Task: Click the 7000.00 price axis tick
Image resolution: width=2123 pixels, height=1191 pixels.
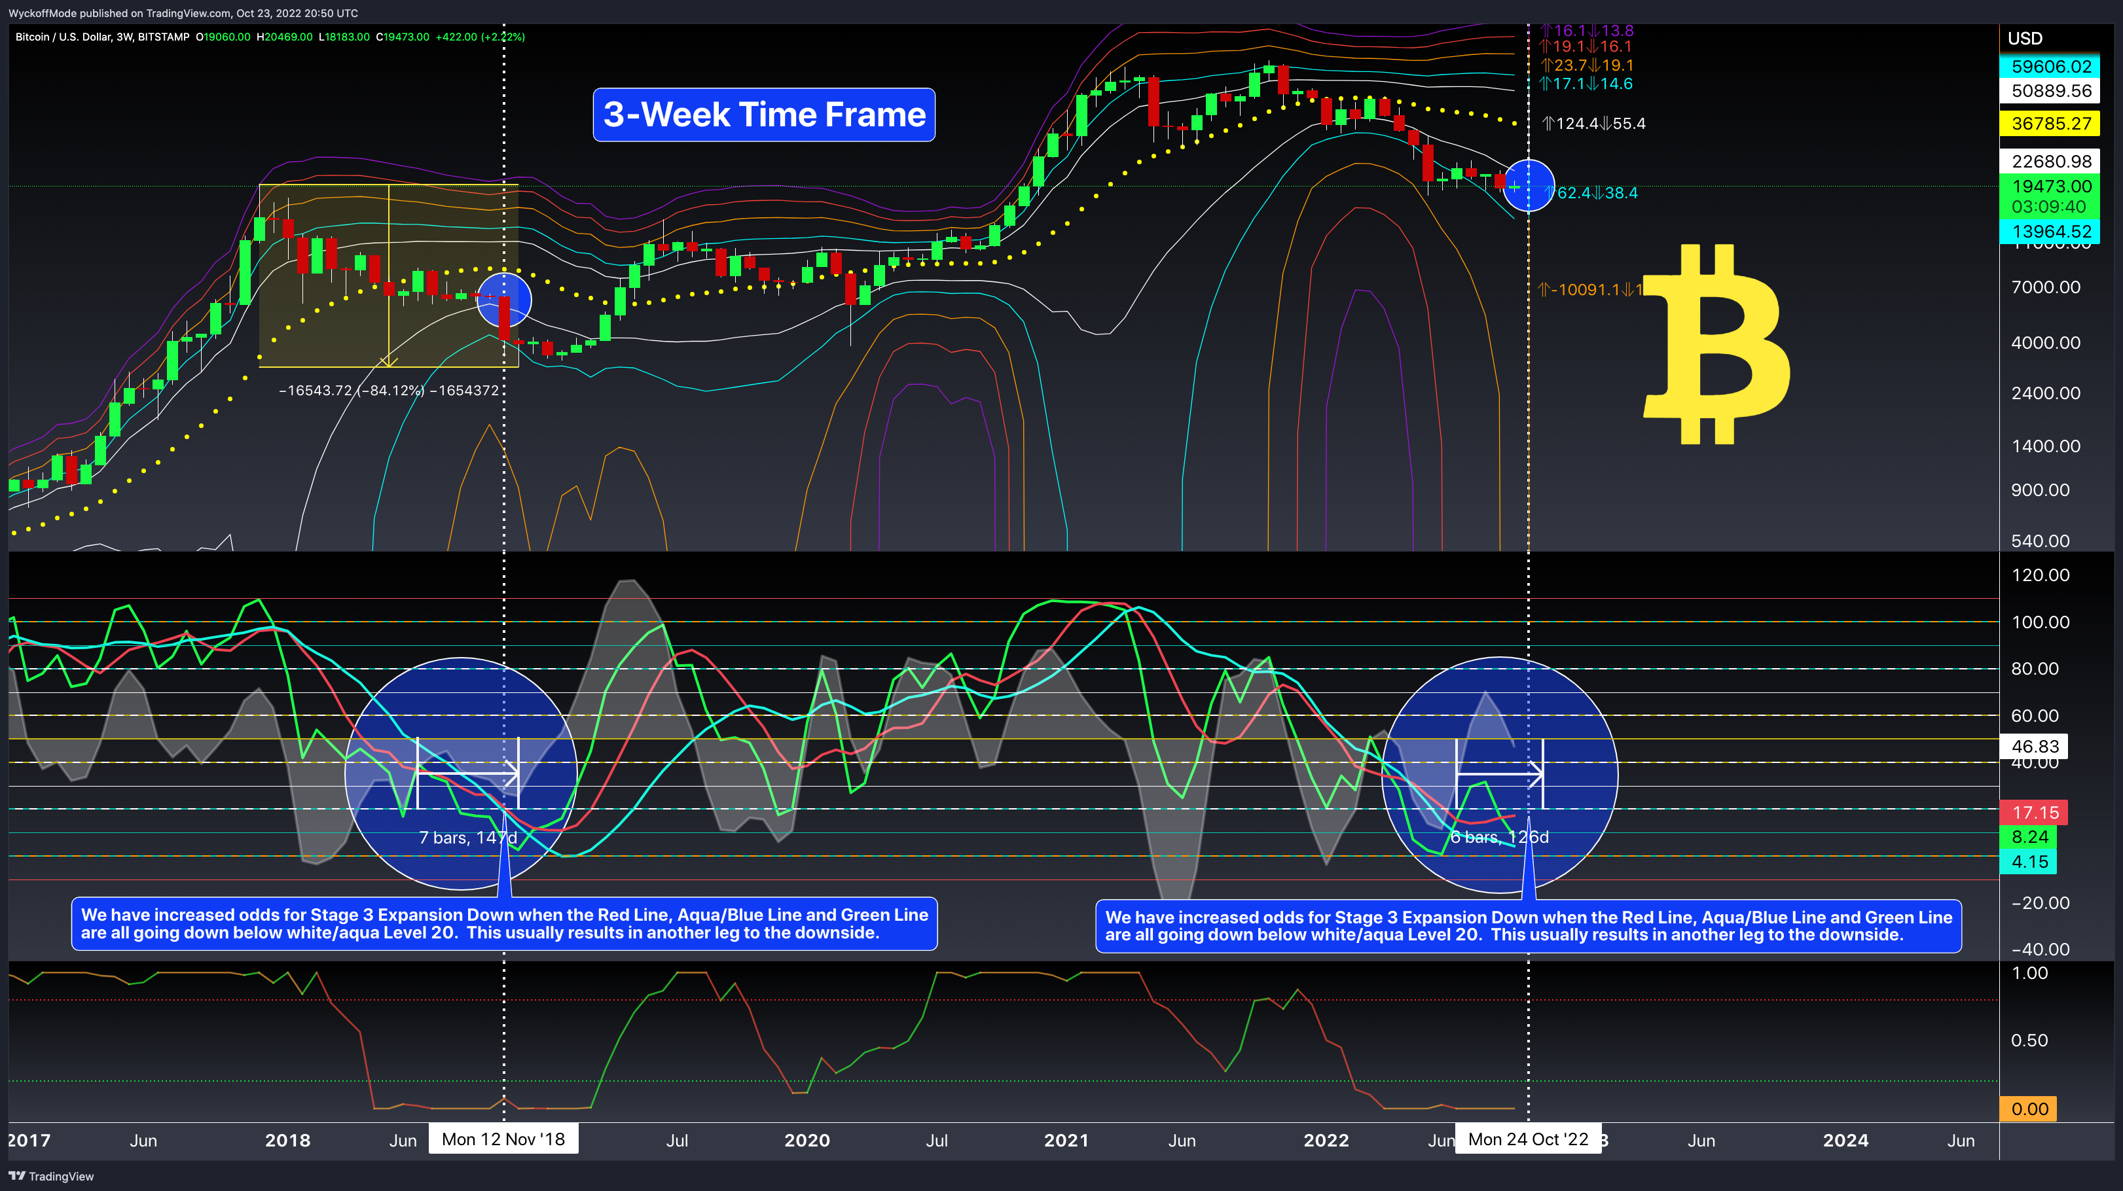Action: [x=2046, y=287]
